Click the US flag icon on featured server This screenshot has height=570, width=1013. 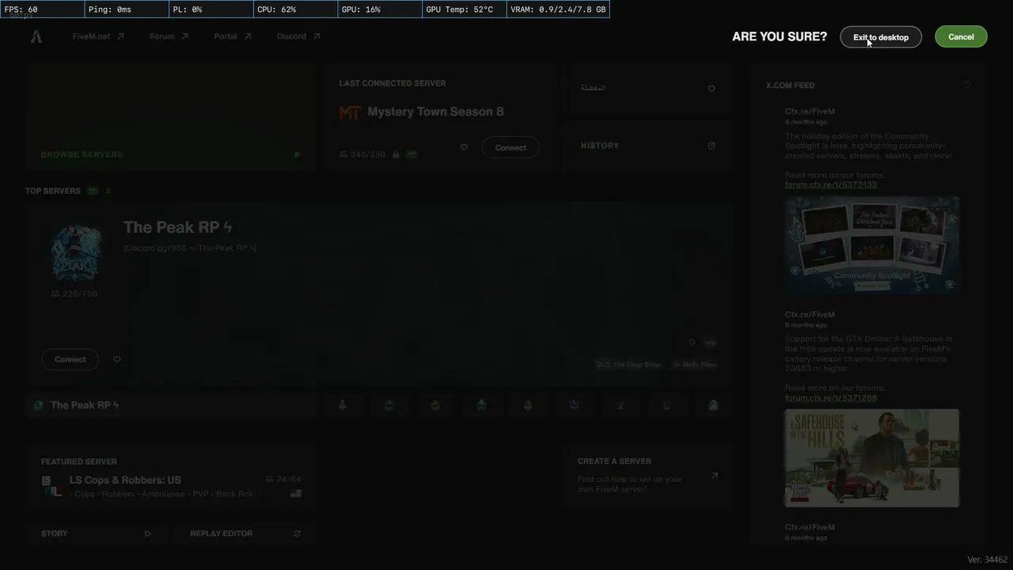[x=295, y=494]
